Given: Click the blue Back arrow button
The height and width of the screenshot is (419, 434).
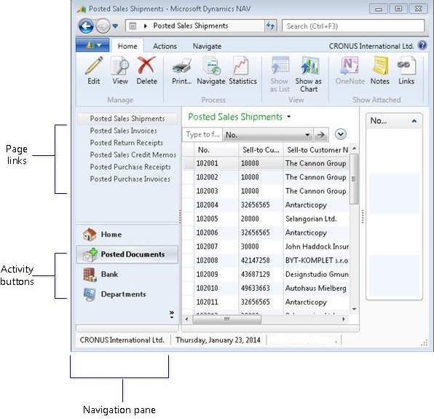Looking at the screenshot, I should click(x=86, y=26).
